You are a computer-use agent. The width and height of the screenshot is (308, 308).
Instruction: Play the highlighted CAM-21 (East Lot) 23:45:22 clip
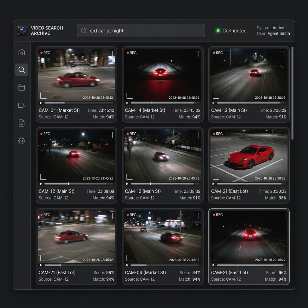(214, 265)
